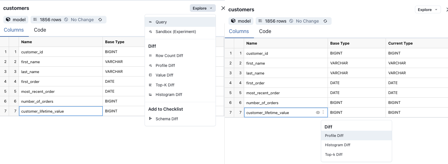Screen dimensions: 448x164
Task: Close the left customers panel with X
Action: pos(223,8)
